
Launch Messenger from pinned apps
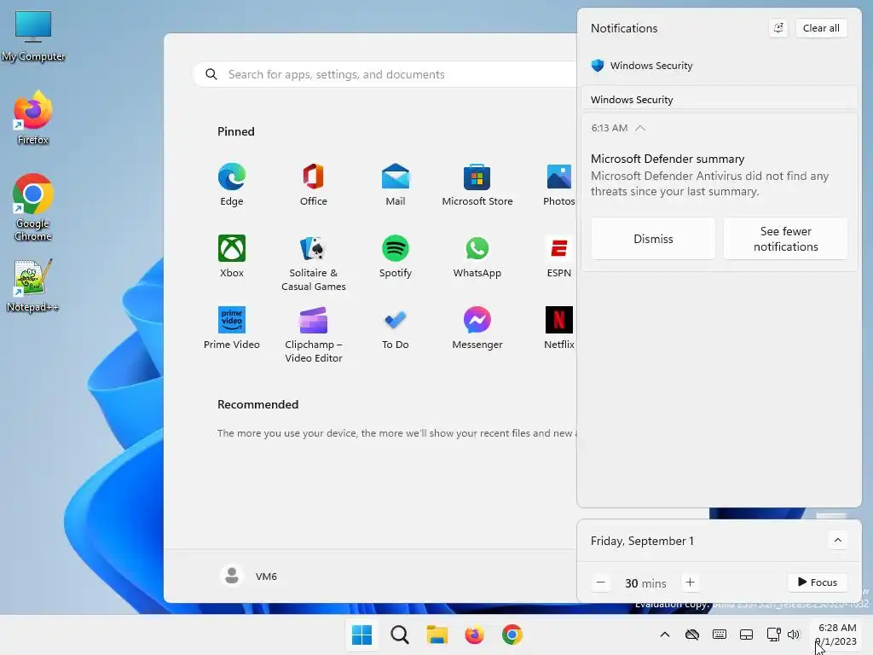coord(477,328)
